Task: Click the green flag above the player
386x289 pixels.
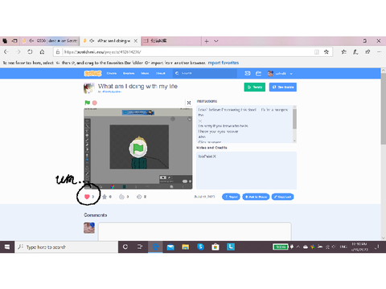Action: click(x=87, y=103)
